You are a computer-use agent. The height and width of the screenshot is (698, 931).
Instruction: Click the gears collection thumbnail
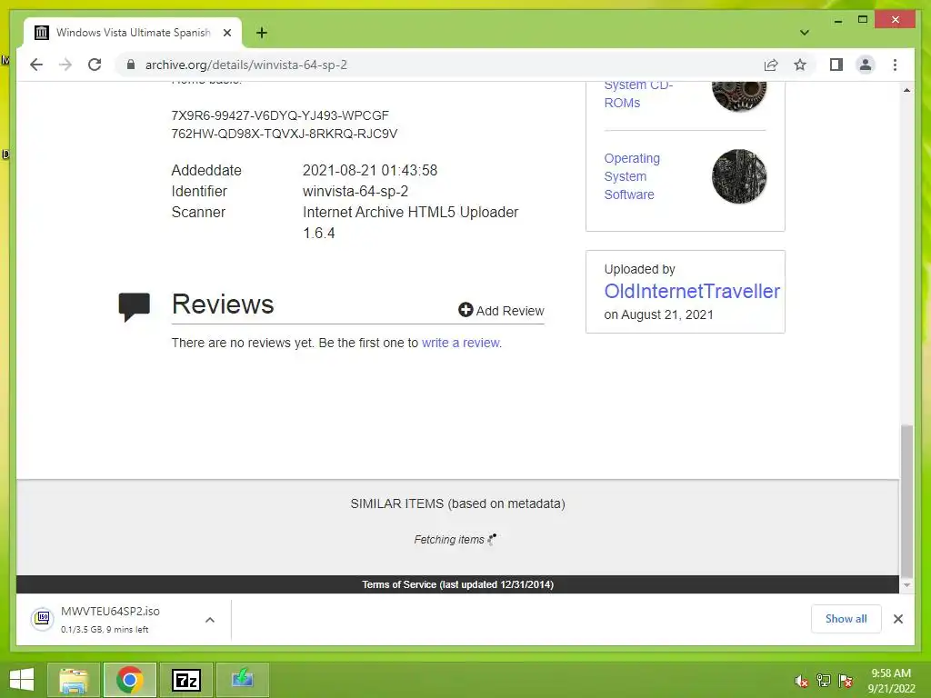tap(738, 95)
